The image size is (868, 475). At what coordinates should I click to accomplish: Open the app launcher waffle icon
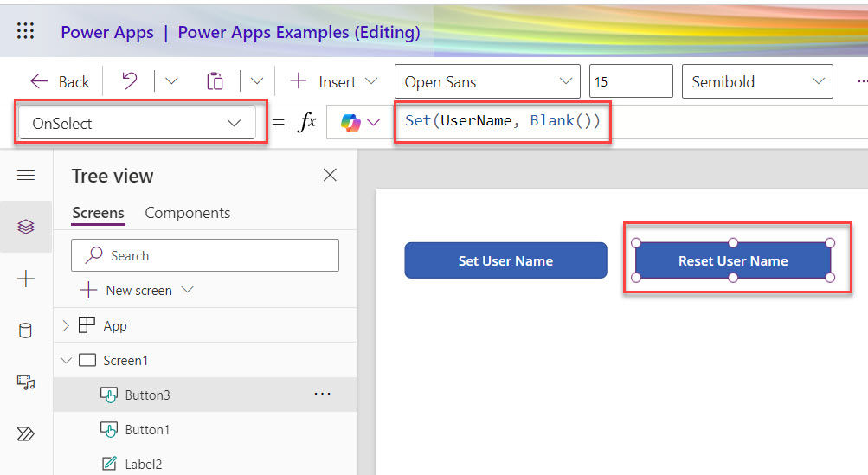25,31
